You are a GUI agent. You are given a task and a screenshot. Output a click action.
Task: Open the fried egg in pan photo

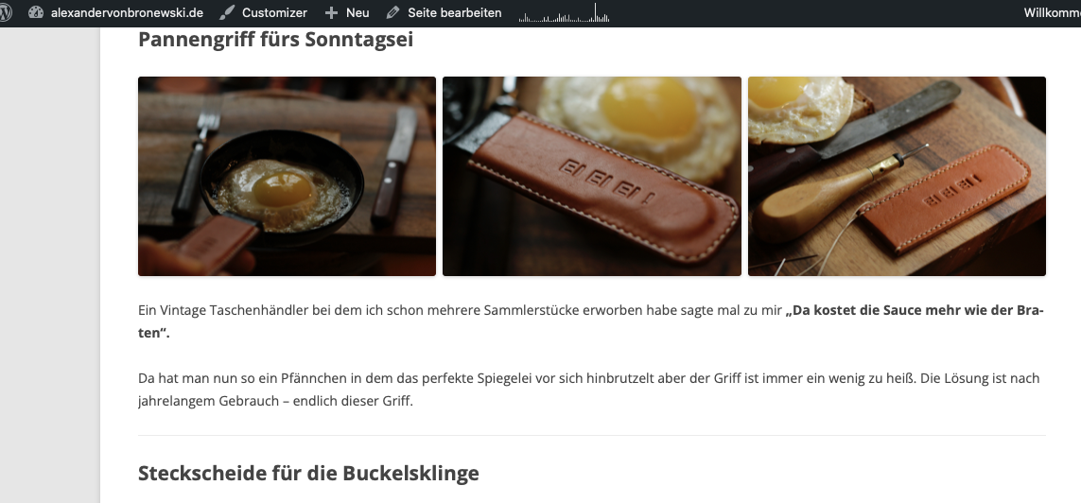287,177
